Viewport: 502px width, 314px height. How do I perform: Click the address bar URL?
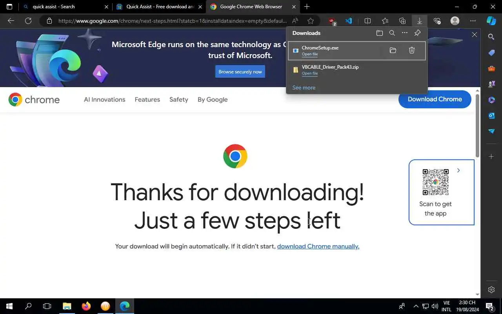pyautogui.click(x=173, y=21)
